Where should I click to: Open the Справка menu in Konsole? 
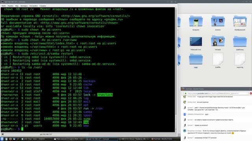[x=43, y=6]
